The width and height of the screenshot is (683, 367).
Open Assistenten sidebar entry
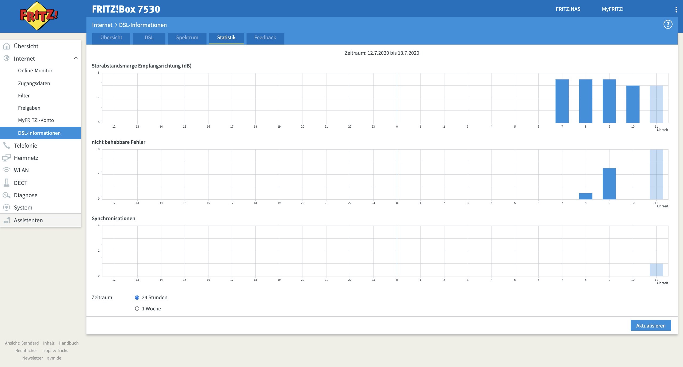click(41, 220)
